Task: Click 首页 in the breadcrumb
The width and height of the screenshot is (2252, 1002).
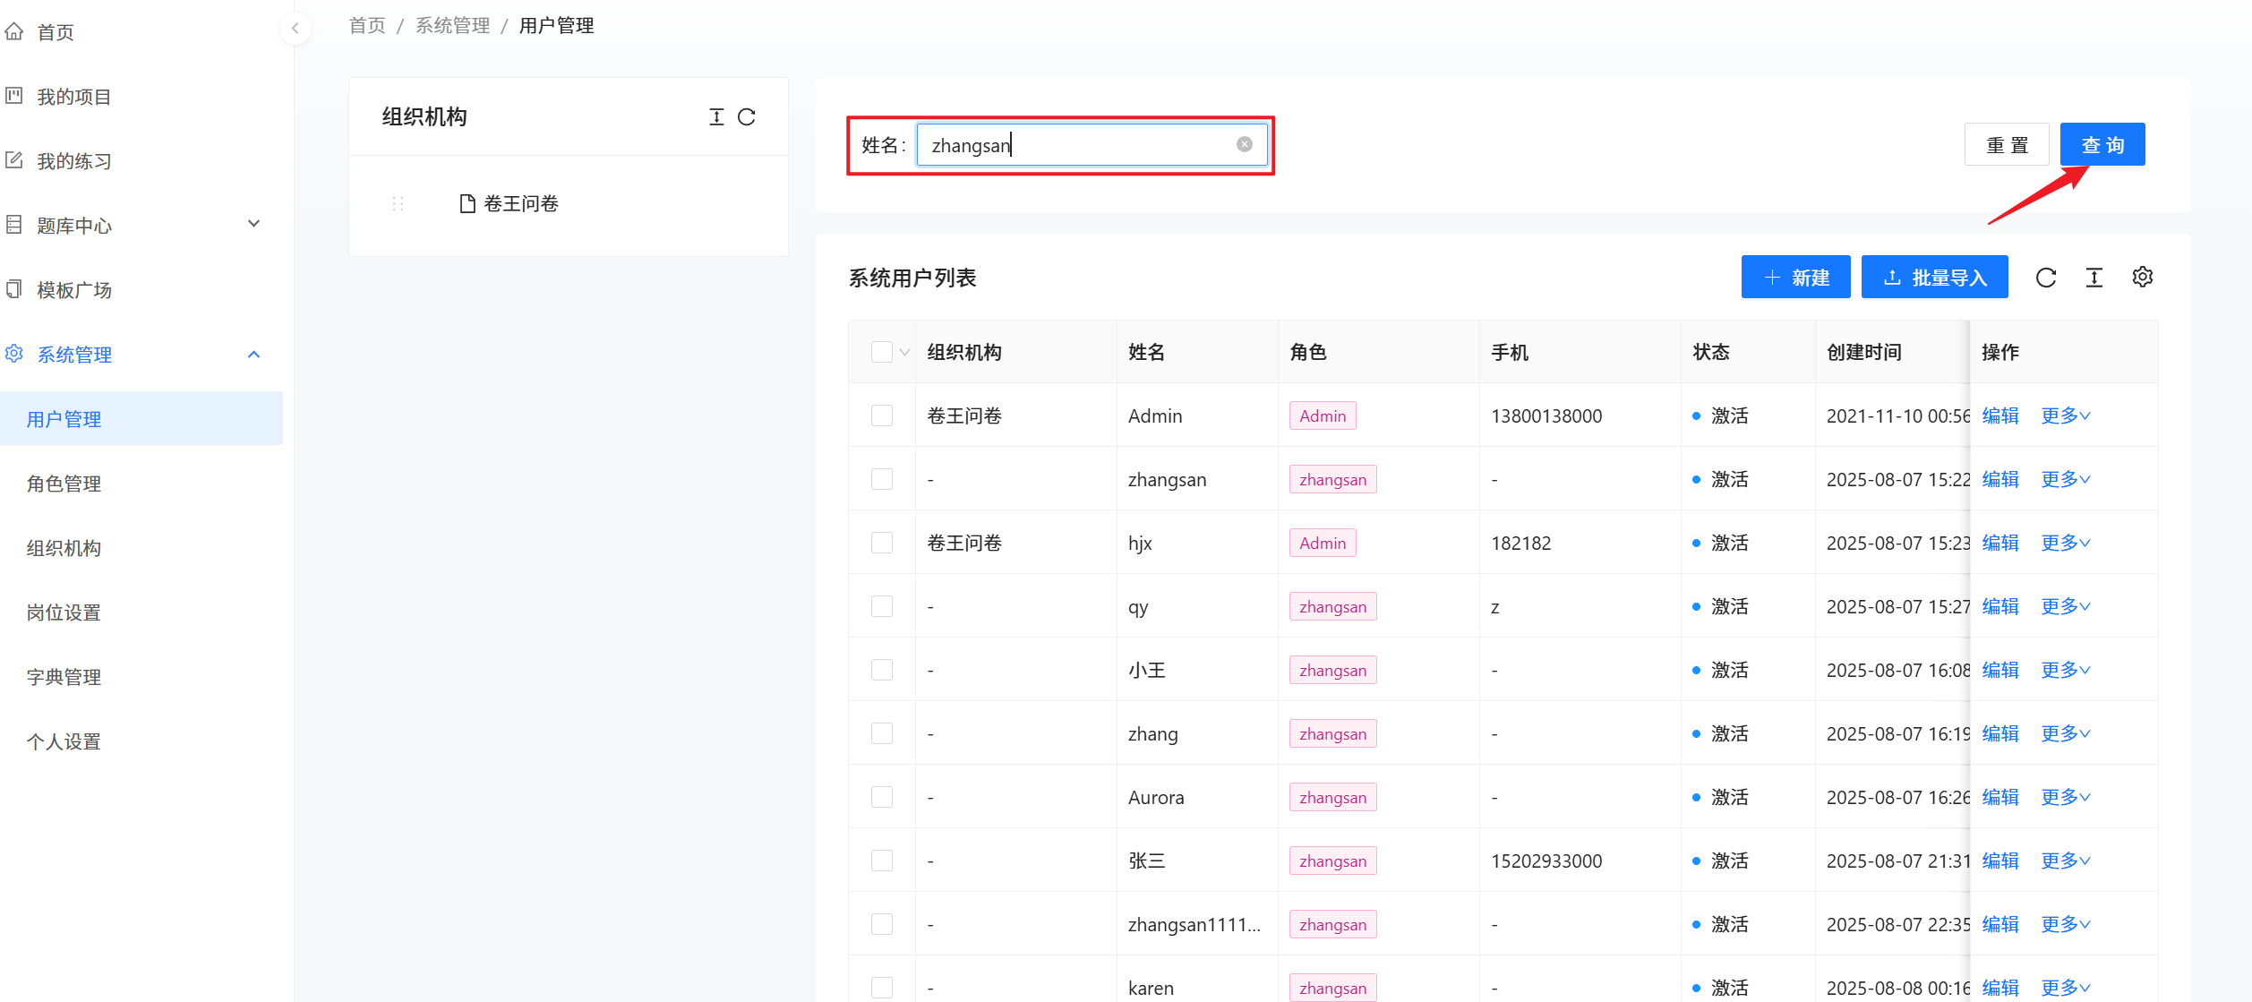Action: pos(367,25)
